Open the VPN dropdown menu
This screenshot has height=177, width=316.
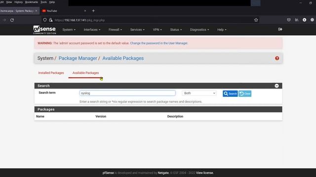click(x=157, y=29)
